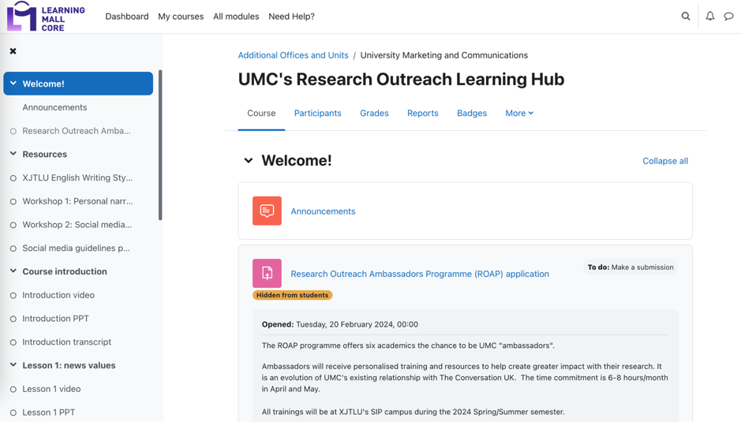Collapse the main Welcome! heading chevron

[249, 161]
